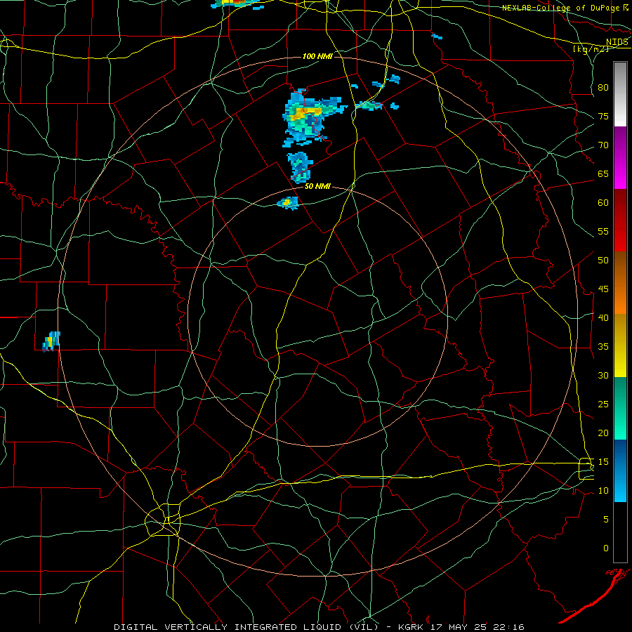
Task: Click the 10 value on the color scale
Action: 603,491
